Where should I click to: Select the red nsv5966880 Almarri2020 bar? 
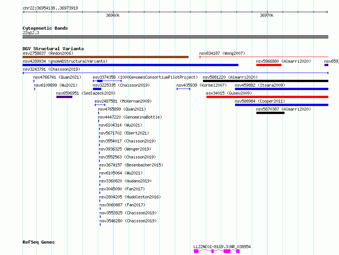click(x=269, y=65)
